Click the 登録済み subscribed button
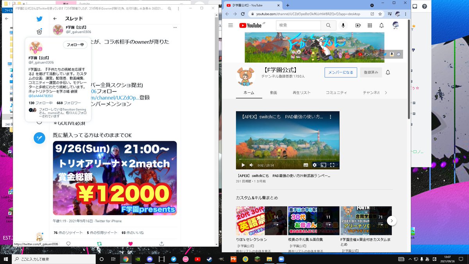The width and height of the screenshot is (469, 264). [x=371, y=72]
